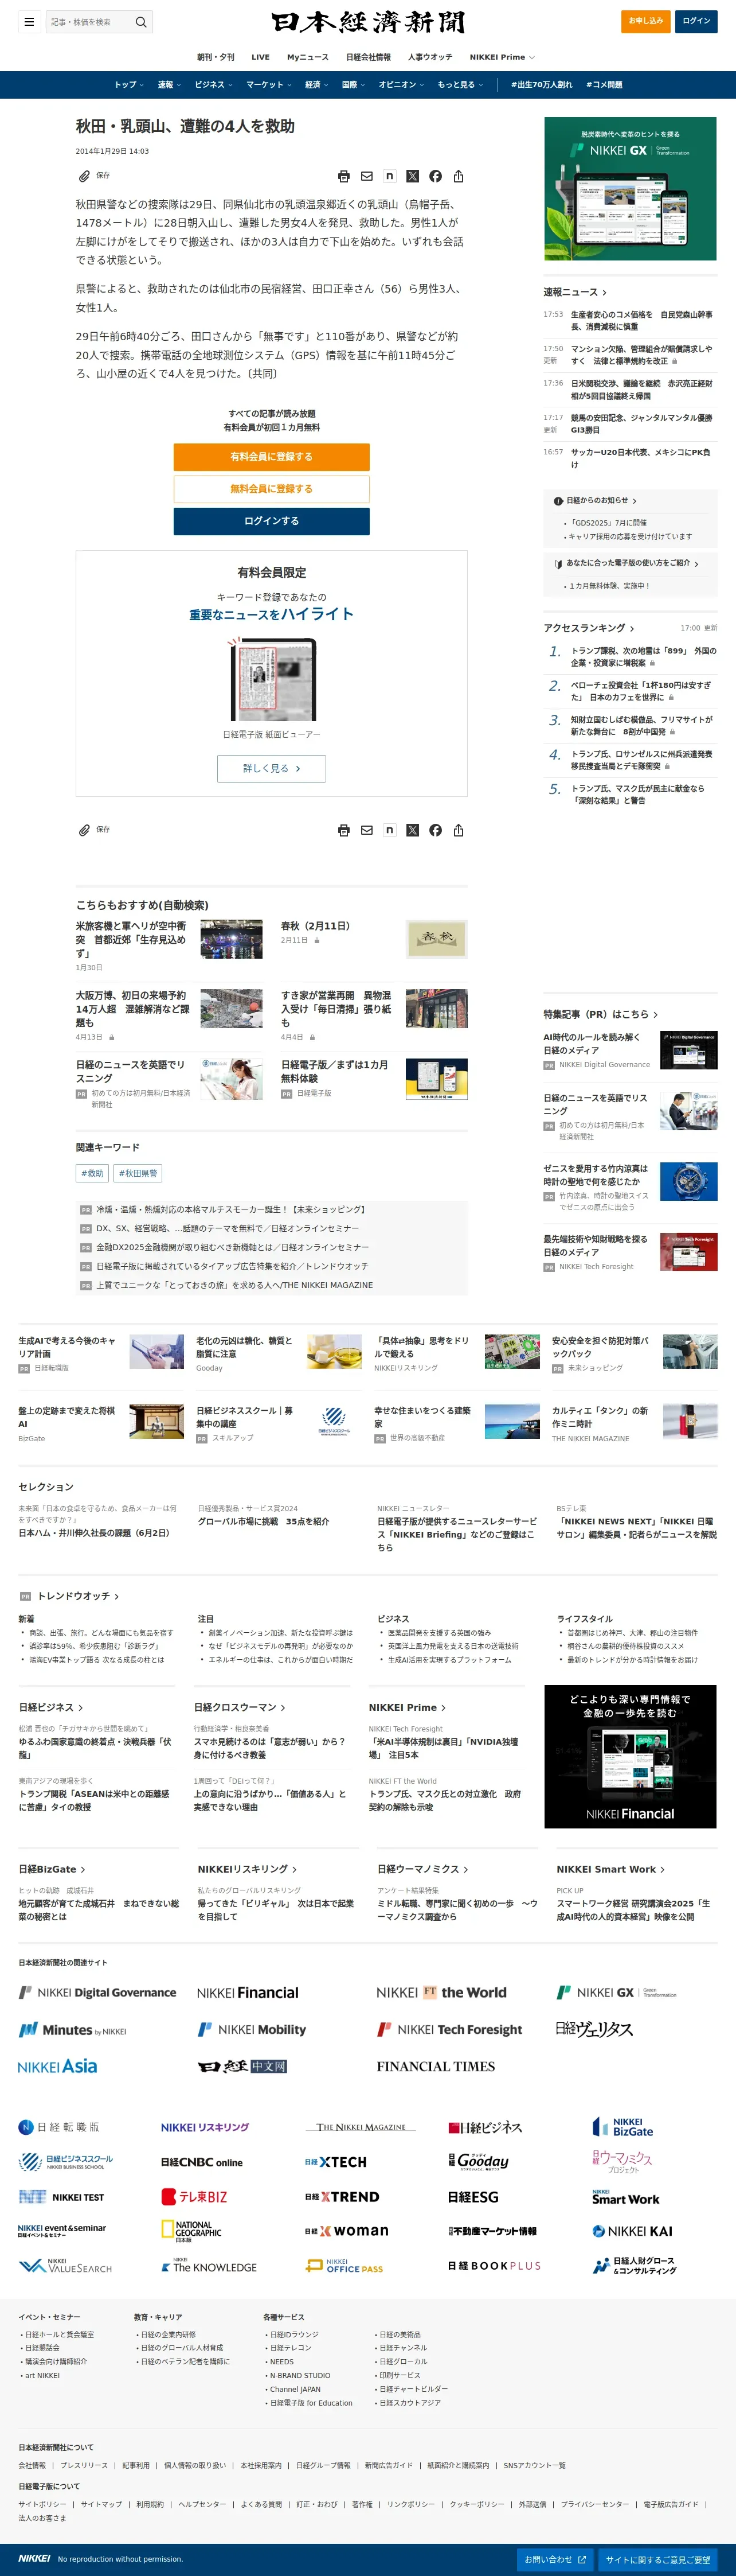The height and width of the screenshot is (2576, 736).
Task: Open 日経からのお知らせ link
Action: [x=596, y=500]
